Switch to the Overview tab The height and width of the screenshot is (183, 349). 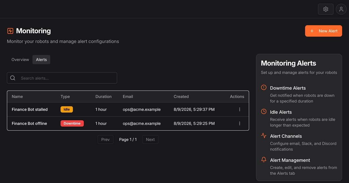pyautogui.click(x=20, y=60)
